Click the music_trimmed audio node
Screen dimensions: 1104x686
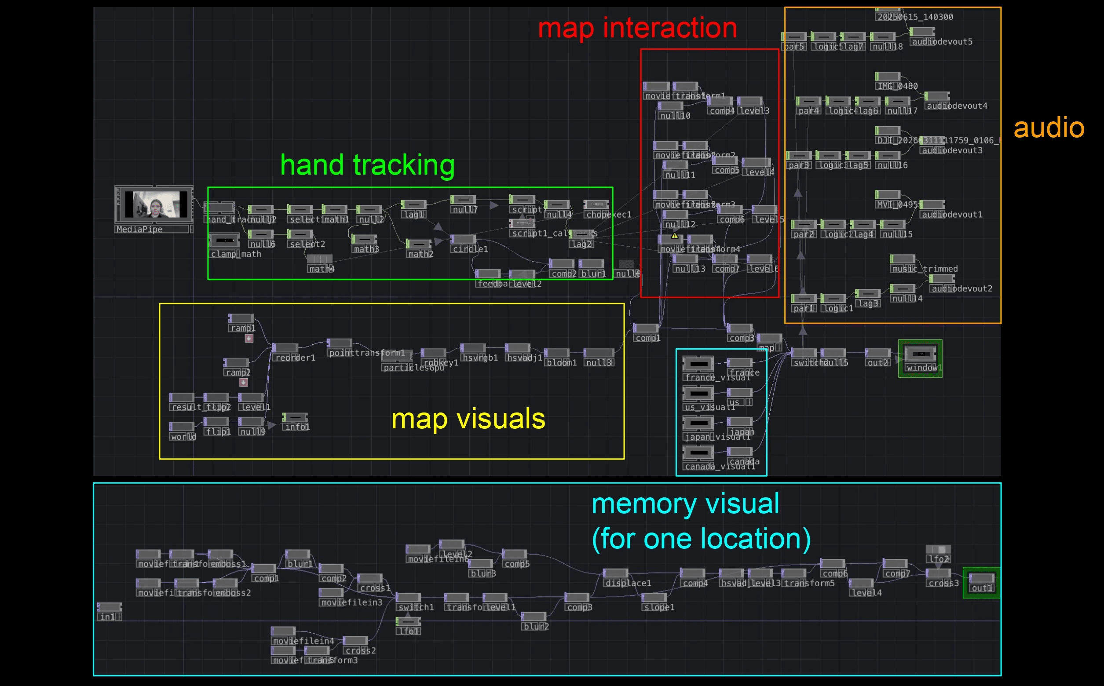click(x=902, y=259)
